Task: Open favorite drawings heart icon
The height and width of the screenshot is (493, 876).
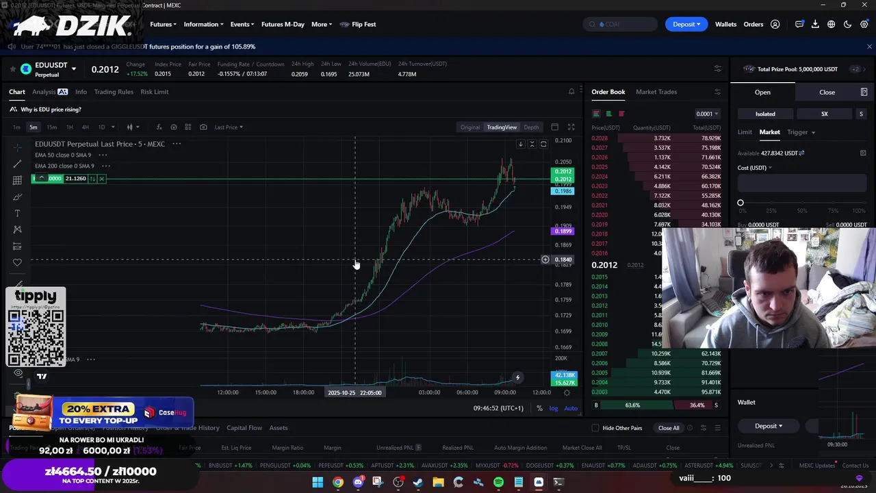Action: (x=17, y=262)
